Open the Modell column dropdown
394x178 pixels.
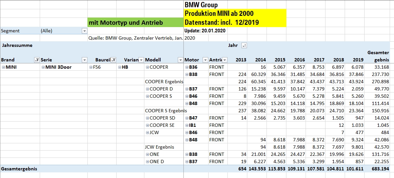(180, 60)
